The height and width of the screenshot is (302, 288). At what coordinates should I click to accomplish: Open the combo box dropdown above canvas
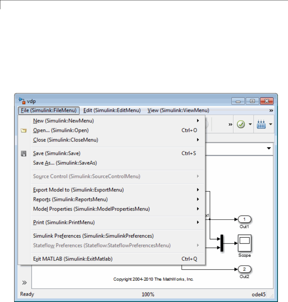(x=269, y=148)
